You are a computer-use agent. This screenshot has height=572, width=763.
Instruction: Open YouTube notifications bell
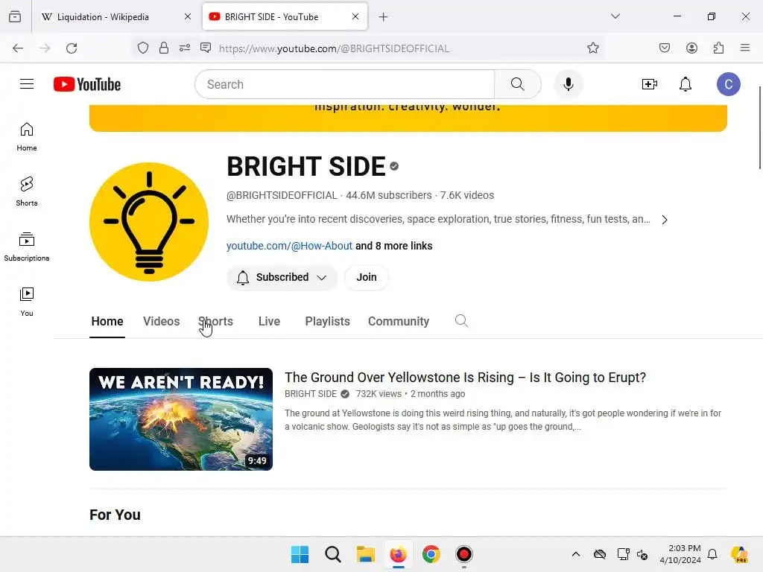click(x=686, y=84)
